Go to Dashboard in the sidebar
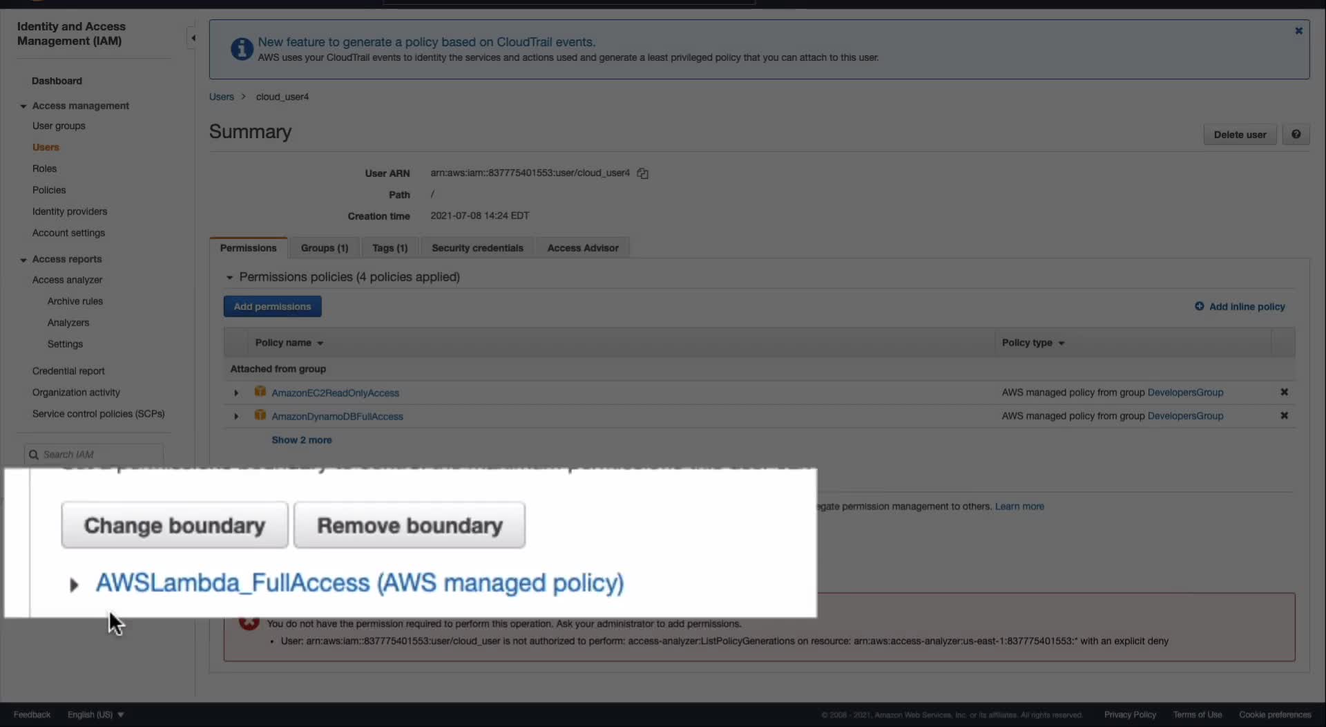 coord(57,81)
